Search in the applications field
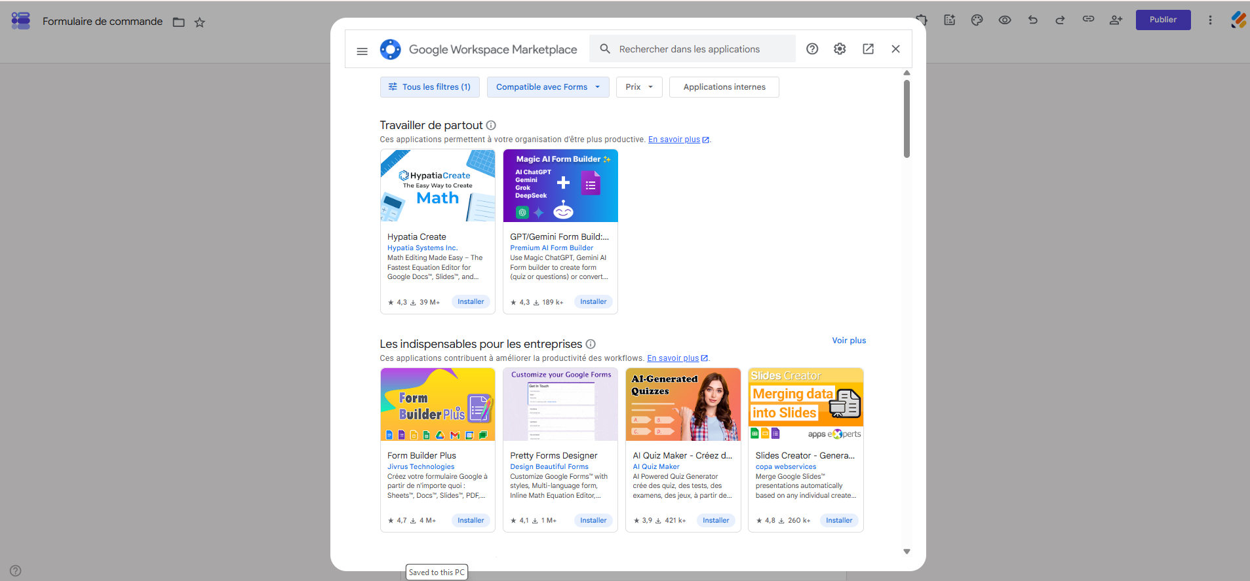1250x581 pixels. tap(692, 49)
